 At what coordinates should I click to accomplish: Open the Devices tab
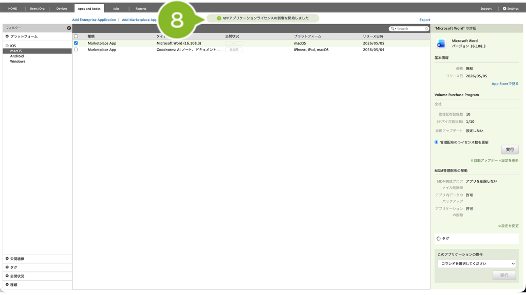point(62,9)
